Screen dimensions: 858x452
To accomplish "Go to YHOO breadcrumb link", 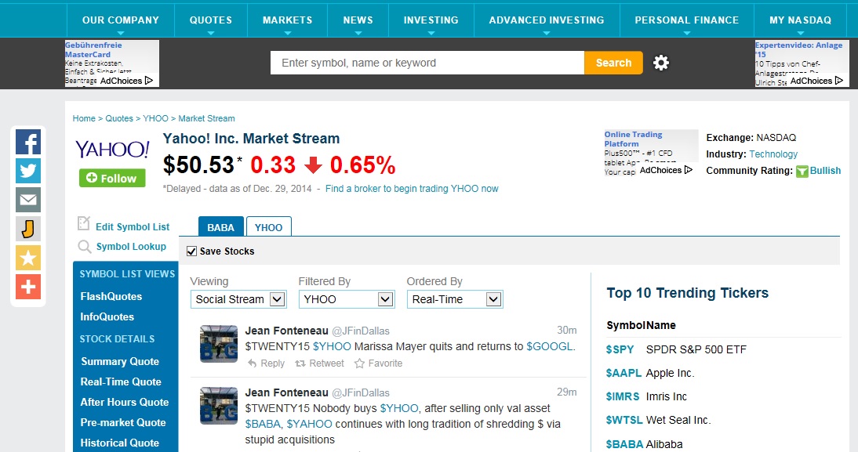I will 155,118.
